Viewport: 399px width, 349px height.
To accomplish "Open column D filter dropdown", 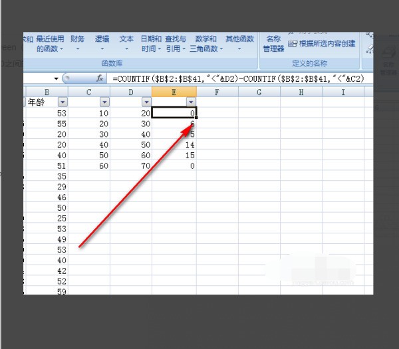I will coord(146,102).
